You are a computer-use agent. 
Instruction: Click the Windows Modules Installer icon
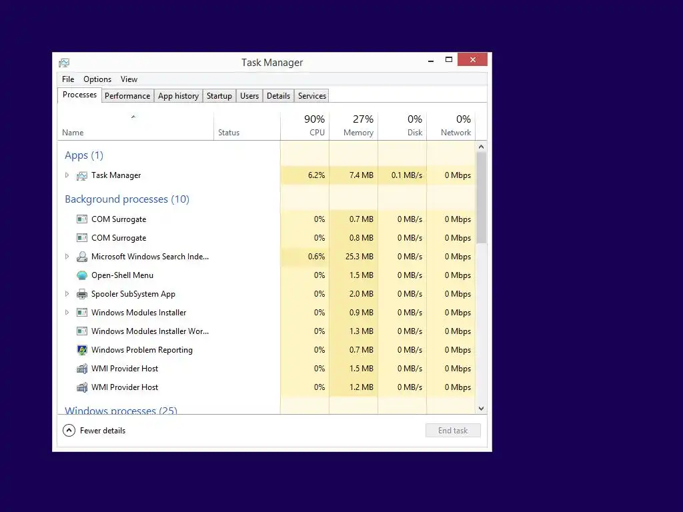pos(82,313)
